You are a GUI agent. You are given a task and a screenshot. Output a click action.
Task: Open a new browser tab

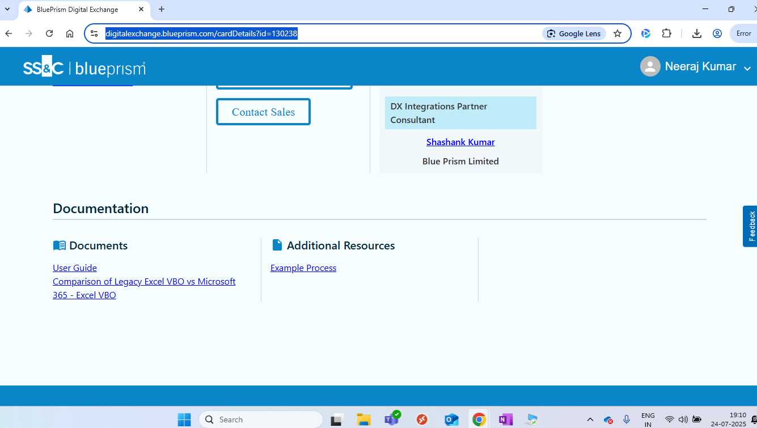point(162,9)
